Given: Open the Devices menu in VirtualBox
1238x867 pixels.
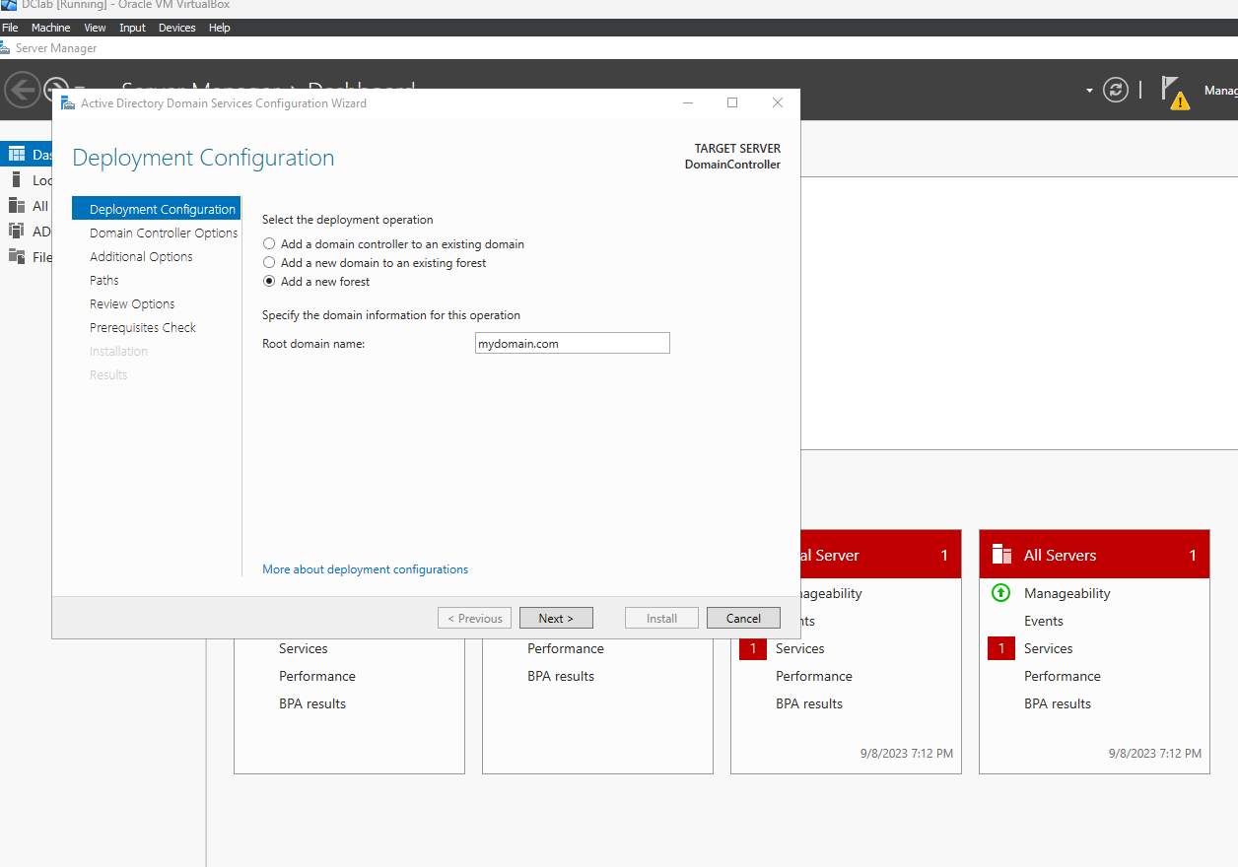Looking at the screenshot, I should tap(176, 27).
